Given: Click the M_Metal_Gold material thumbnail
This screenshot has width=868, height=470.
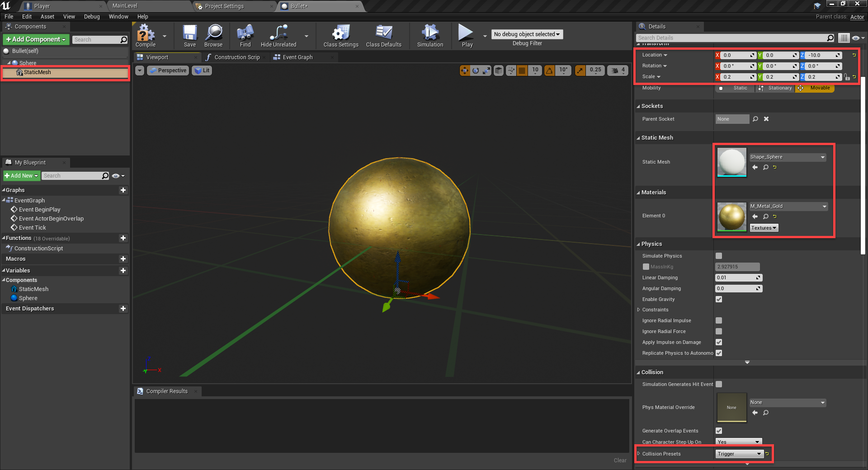Looking at the screenshot, I should click(731, 216).
